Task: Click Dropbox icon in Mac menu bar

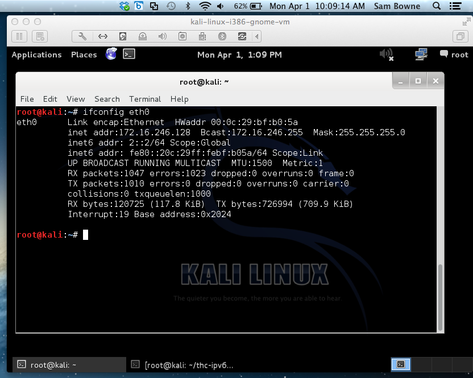Action: [x=125, y=6]
